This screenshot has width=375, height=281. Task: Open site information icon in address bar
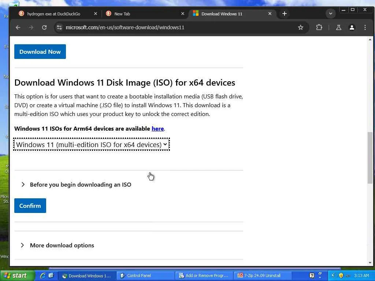pos(59,27)
